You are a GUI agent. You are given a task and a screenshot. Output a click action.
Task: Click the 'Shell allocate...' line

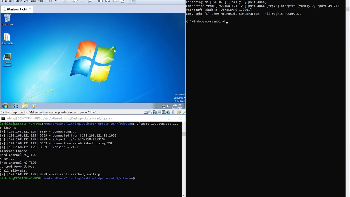15,170
